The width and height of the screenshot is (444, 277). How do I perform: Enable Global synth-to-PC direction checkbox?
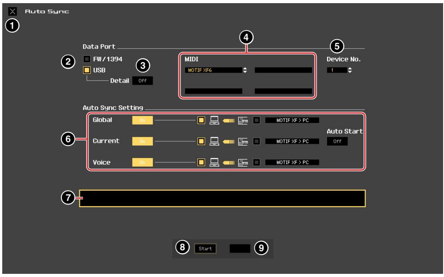click(257, 120)
